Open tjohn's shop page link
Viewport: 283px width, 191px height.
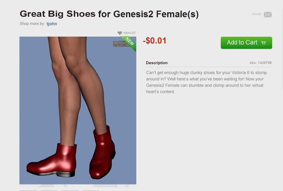tap(52, 24)
